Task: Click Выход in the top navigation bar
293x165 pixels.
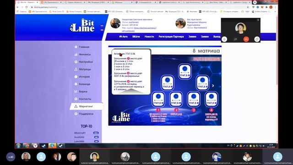Action: [x=217, y=37]
